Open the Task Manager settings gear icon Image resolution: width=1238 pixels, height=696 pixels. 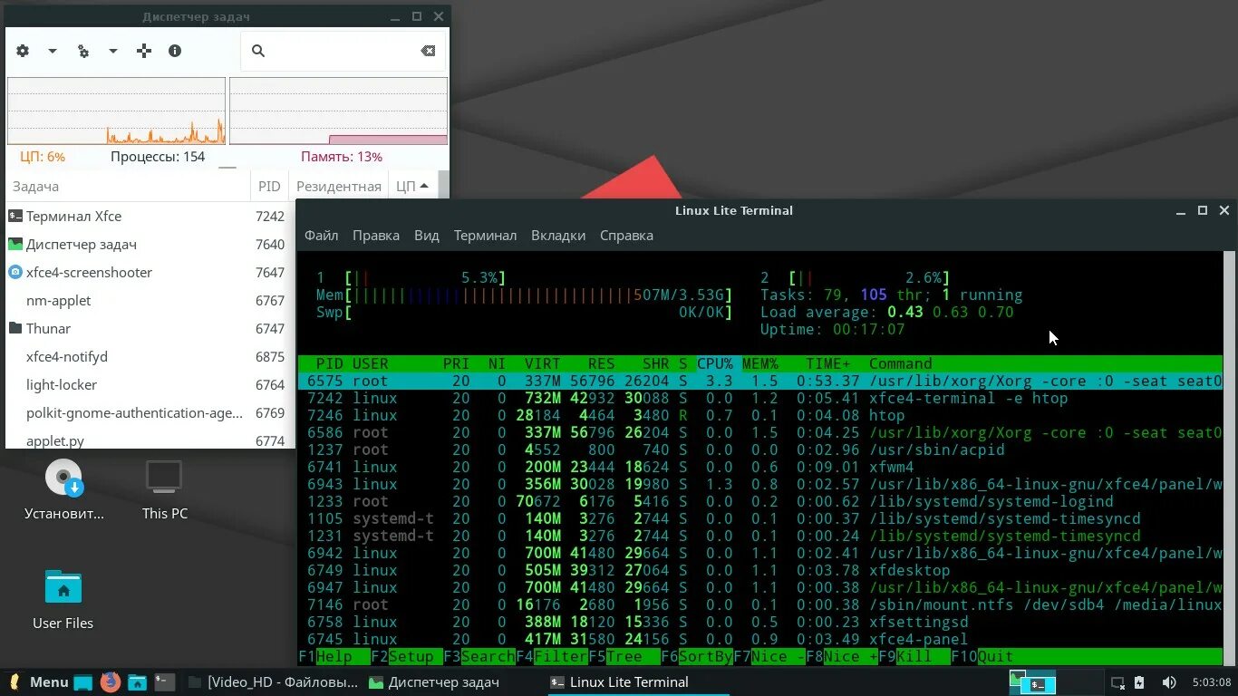(24, 51)
